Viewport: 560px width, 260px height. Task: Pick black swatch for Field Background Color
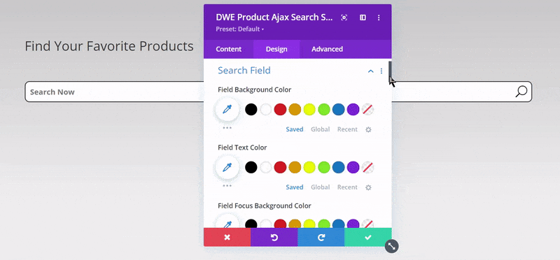click(x=251, y=109)
